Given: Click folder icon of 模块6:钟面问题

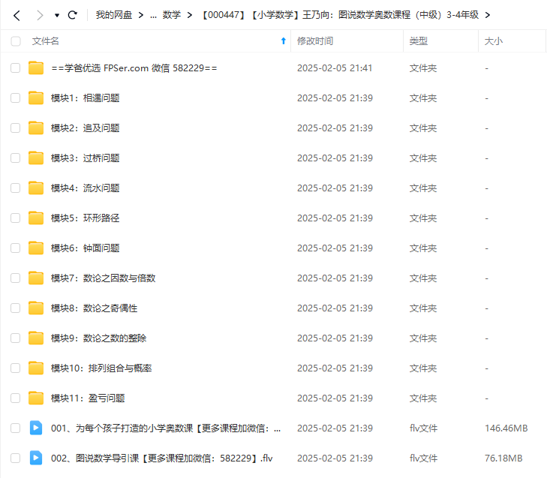Looking at the screenshot, I should 36,248.
